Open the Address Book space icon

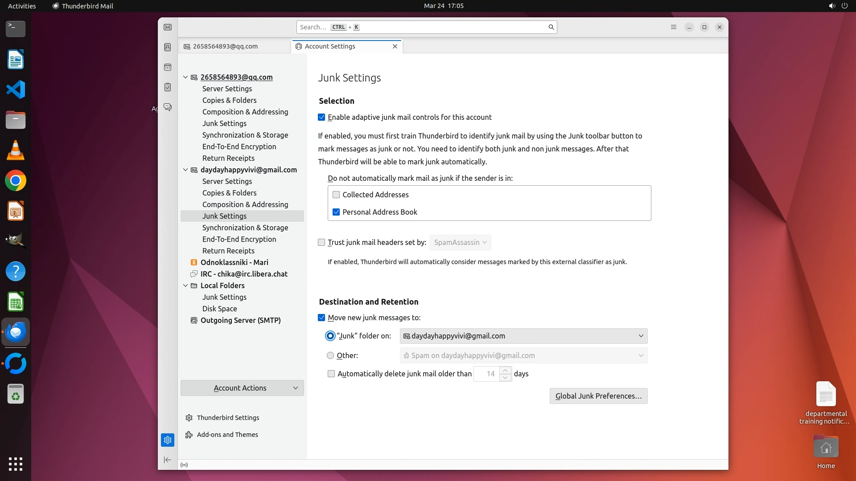click(168, 47)
